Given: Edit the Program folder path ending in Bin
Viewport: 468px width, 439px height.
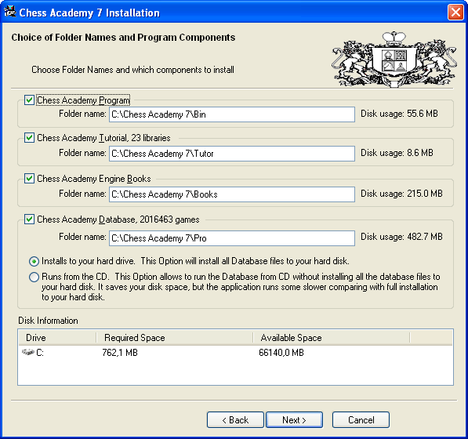Looking at the screenshot, I should 232,114.
